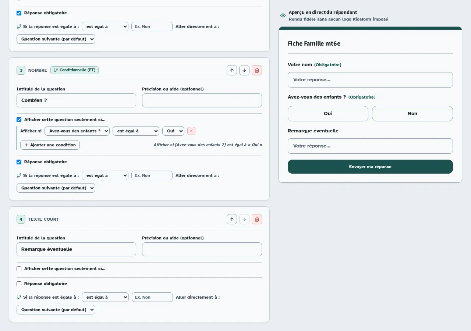Open the "est égal à" branching dropdown in question 4
Image resolution: width=471 pixels, height=331 pixels.
(x=105, y=297)
